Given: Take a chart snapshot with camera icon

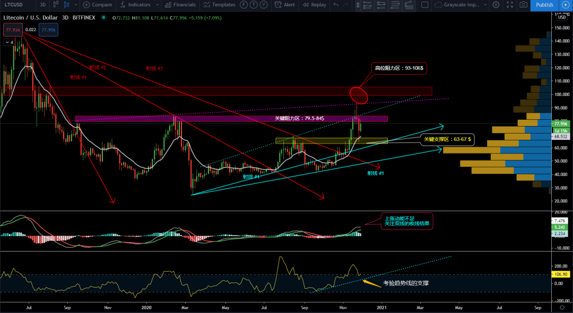Looking at the screenshot, I should tap(523, 5).
